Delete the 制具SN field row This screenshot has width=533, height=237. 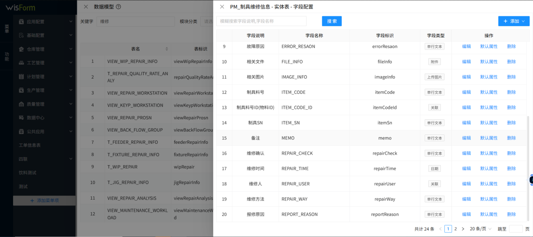tap(511, 123)
